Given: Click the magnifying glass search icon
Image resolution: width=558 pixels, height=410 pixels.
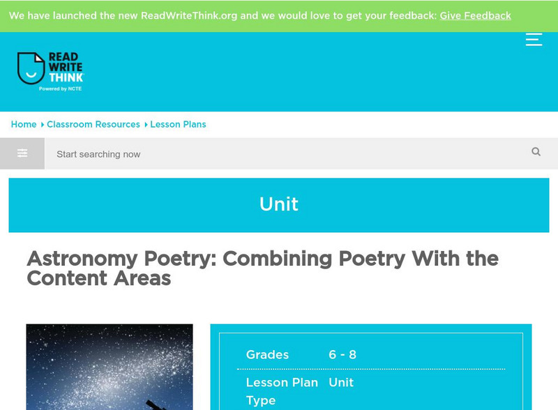Looking at the screenshot, I should [536, 152].
